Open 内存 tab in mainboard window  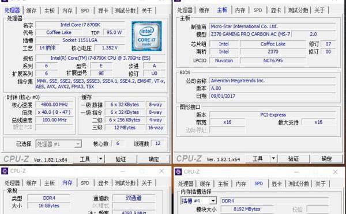240,10
